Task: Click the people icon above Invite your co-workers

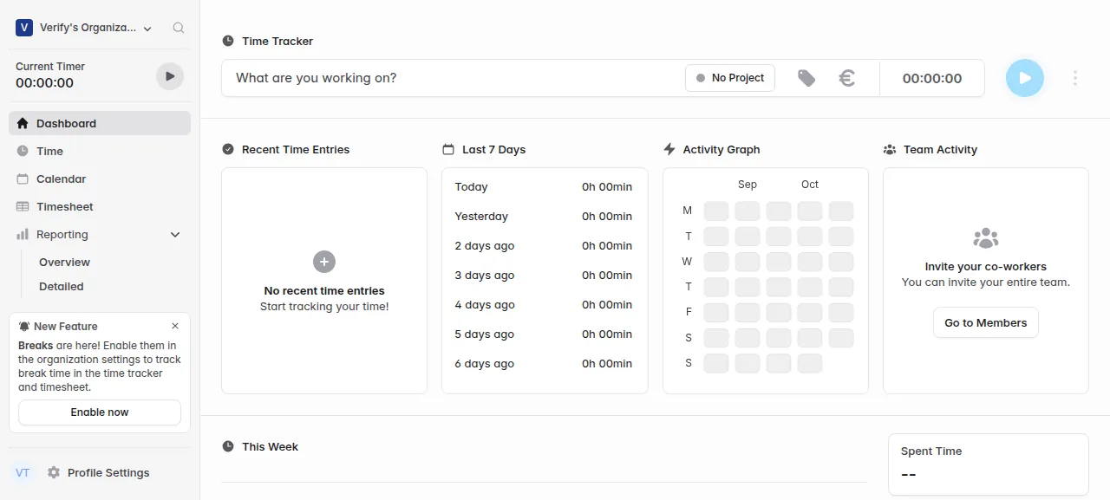Action: tap(986, 237)
